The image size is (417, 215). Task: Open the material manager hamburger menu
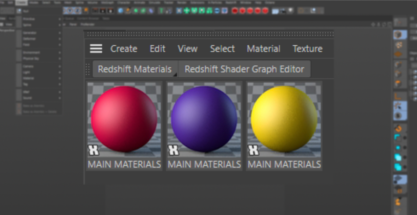[x=96, y=49]
